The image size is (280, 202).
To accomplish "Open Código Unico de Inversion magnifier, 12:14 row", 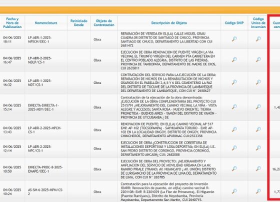I will pos(258,148).
